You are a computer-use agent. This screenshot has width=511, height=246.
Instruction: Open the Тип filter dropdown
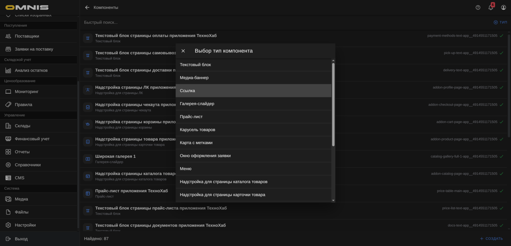pos(500,22)
